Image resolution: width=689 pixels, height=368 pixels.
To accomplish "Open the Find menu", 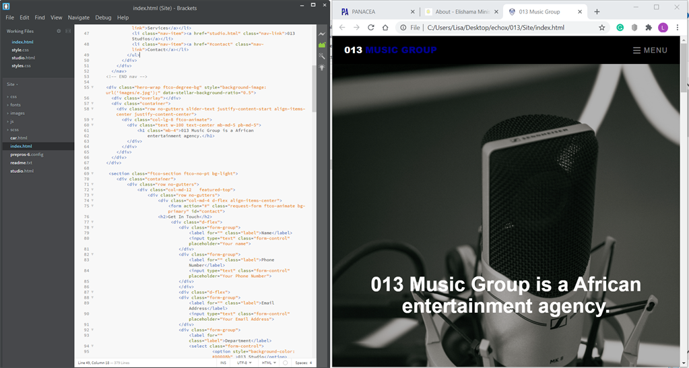I will (x=40, y=17).
